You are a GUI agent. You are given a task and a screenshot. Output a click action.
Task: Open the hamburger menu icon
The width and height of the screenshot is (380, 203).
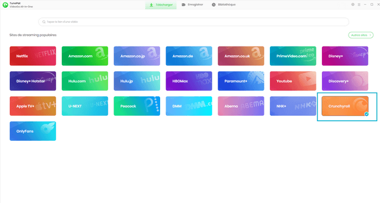(x=359, y=4)
